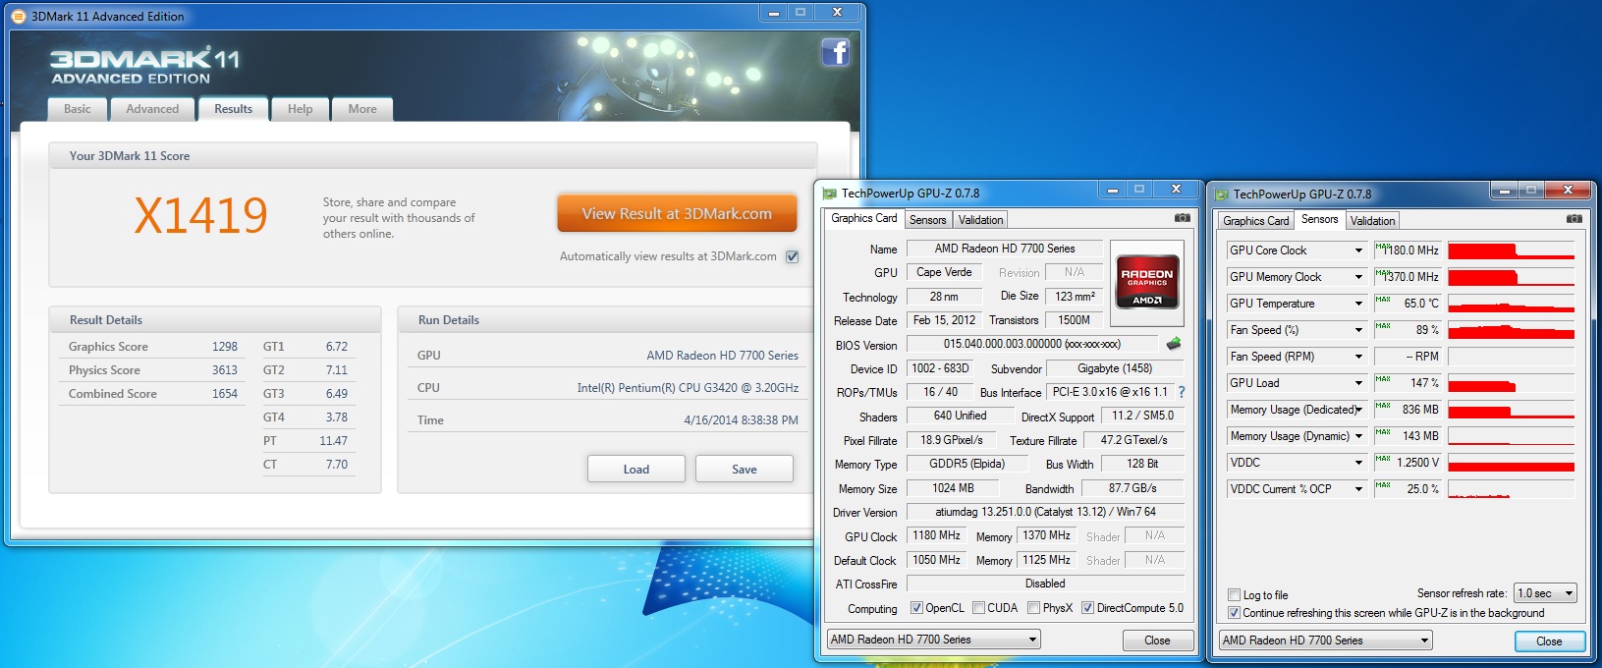Viewport: 1602px width, 668px height.
Task: Open GPU Core Clock sensor dropdown
Action: pos(1359,250)
